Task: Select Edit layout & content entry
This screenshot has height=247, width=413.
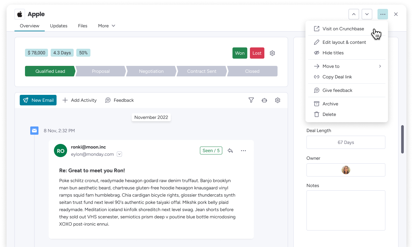Action: tap(347, 42)
